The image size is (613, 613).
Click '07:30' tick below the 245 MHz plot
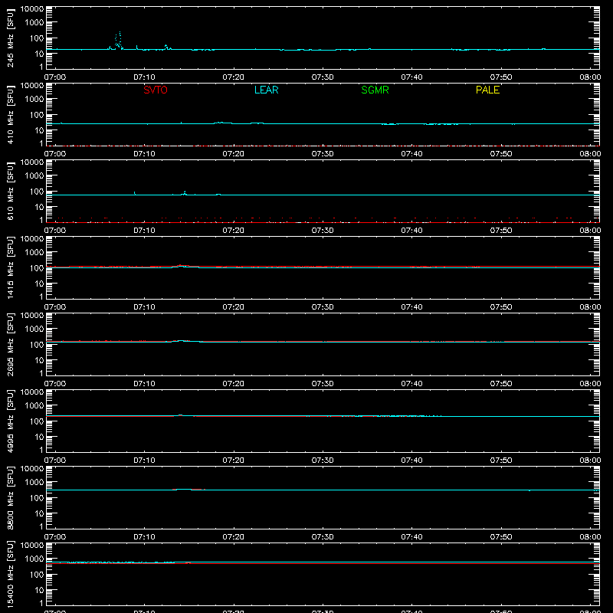pos(323,77)
